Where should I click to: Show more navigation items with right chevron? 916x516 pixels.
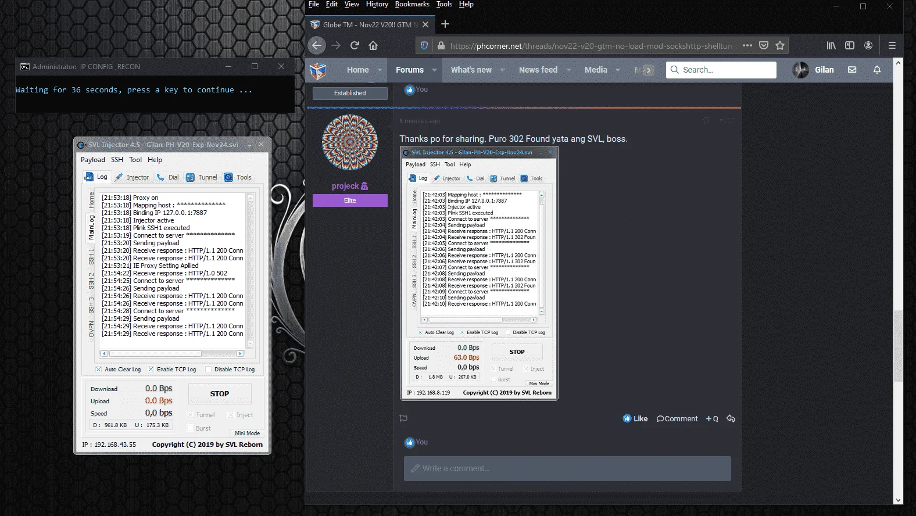(649, 70)
